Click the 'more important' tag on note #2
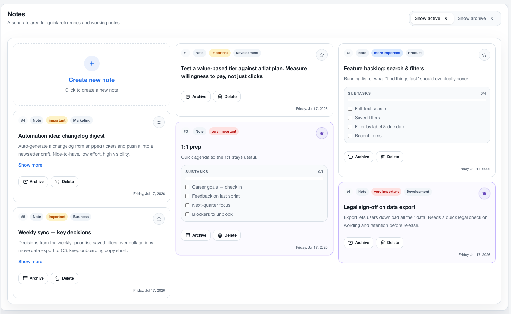 coord(387,53)
